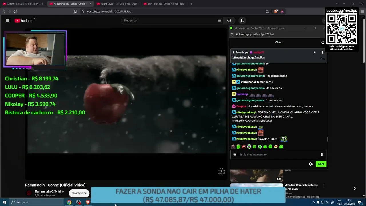Open site settings in Kick chat popup
This screenshot has height=206, width=366.
pos(232,34)
